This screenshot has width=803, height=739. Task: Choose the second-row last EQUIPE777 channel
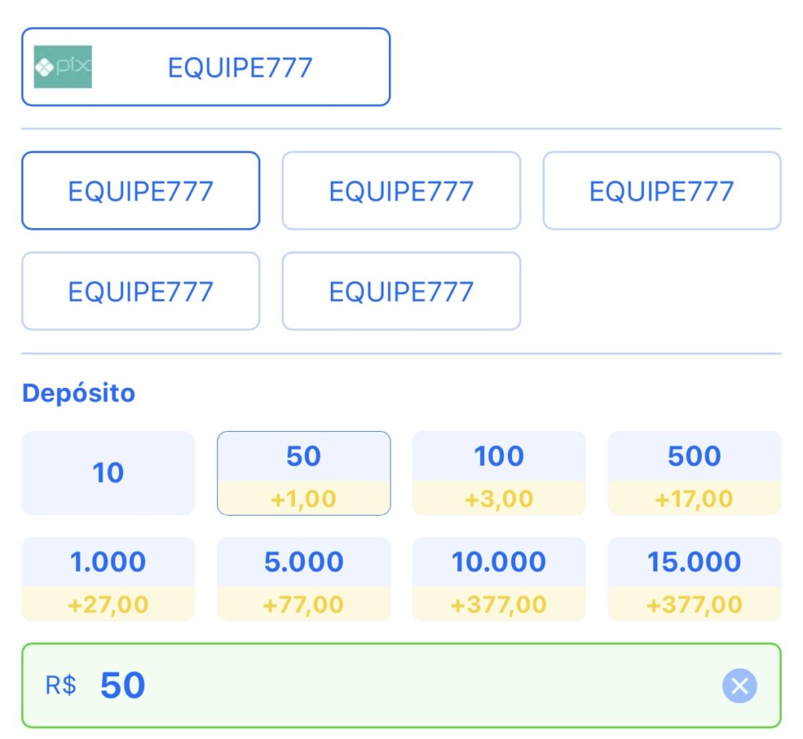pos(401,292)
